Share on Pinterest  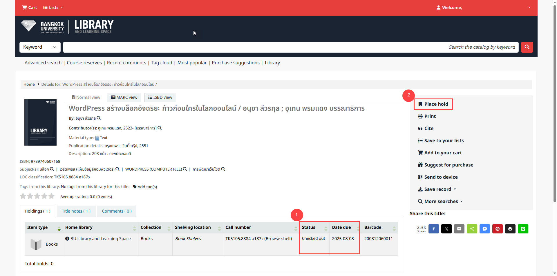498,229
